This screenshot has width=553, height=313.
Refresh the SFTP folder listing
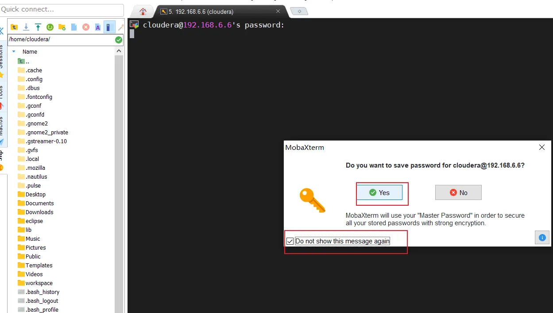coord(50,27)
